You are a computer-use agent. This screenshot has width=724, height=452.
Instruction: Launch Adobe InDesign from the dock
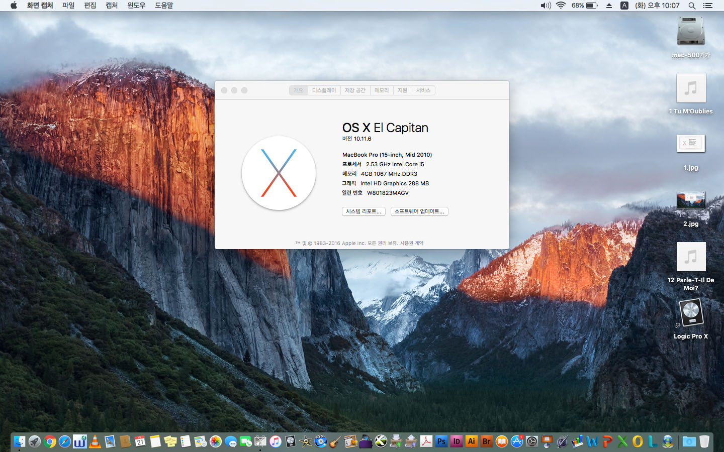(457, 441)
